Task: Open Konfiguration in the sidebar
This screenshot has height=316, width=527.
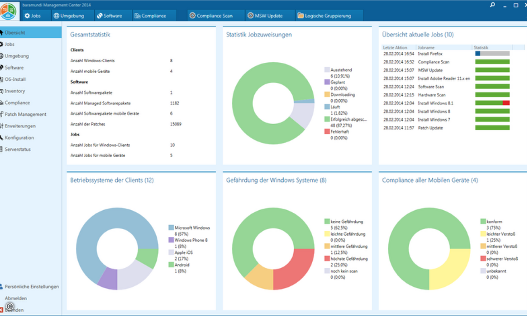Action: (31, 137)
